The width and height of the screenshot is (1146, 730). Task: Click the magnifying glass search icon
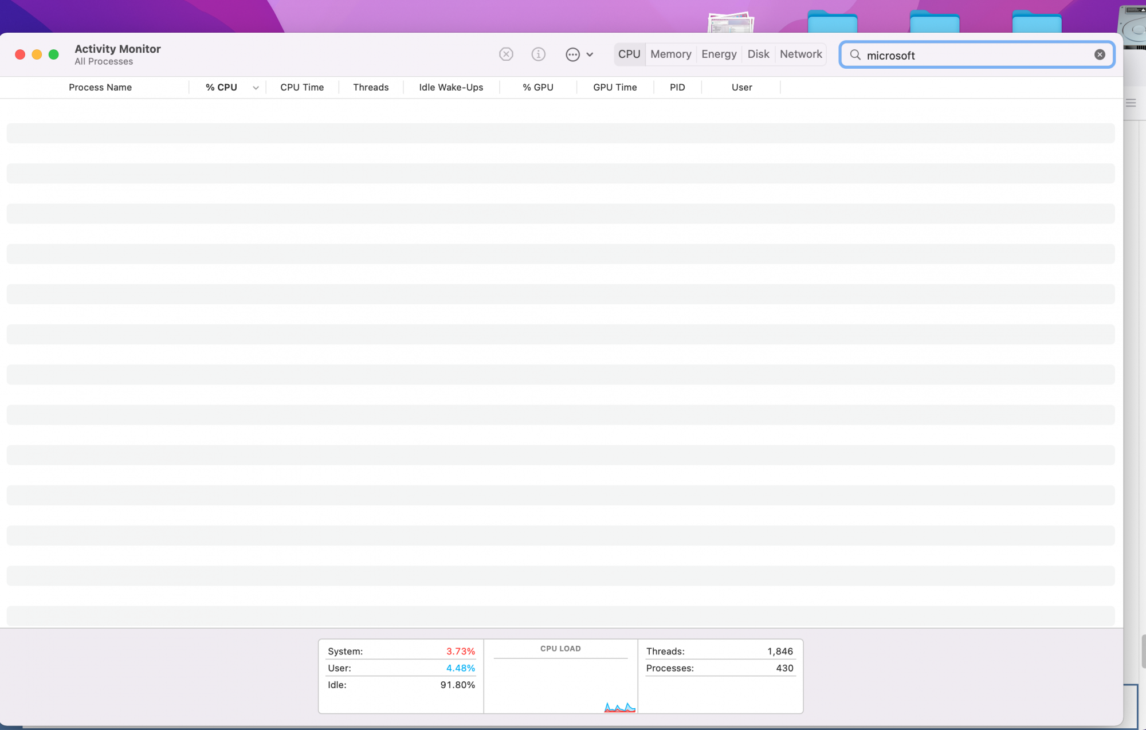click(855, 55)
